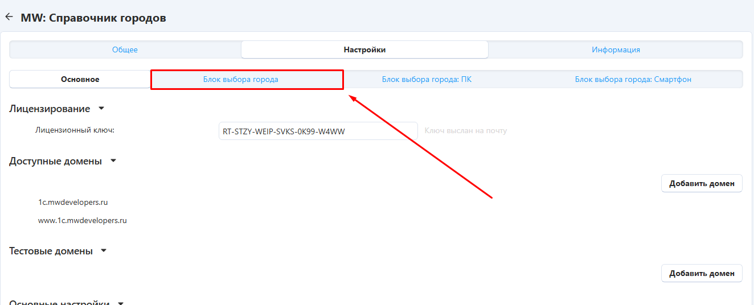Viewport: 754px width, 305px height.
Task: Collapse the Доступные домены section arrow
Action: 113,160
